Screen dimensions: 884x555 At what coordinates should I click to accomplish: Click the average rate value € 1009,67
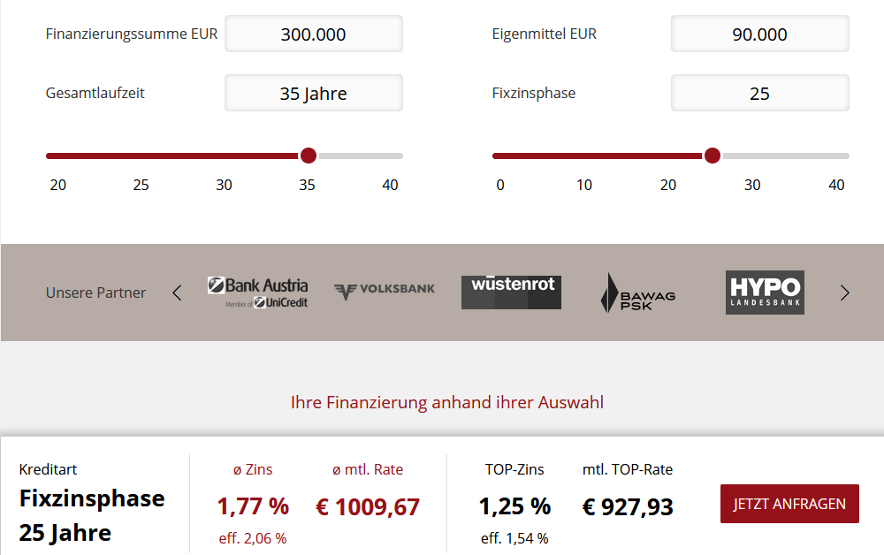coord(368,507)
